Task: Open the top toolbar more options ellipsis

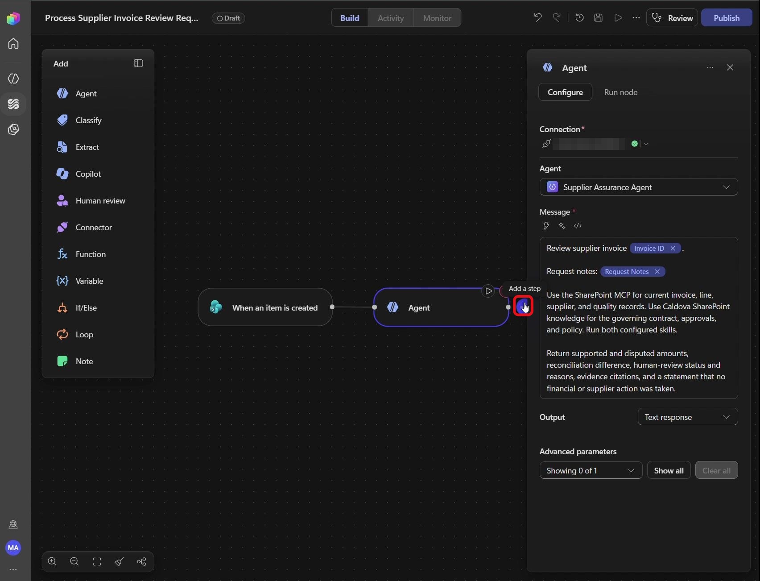Action: point(636,18)
